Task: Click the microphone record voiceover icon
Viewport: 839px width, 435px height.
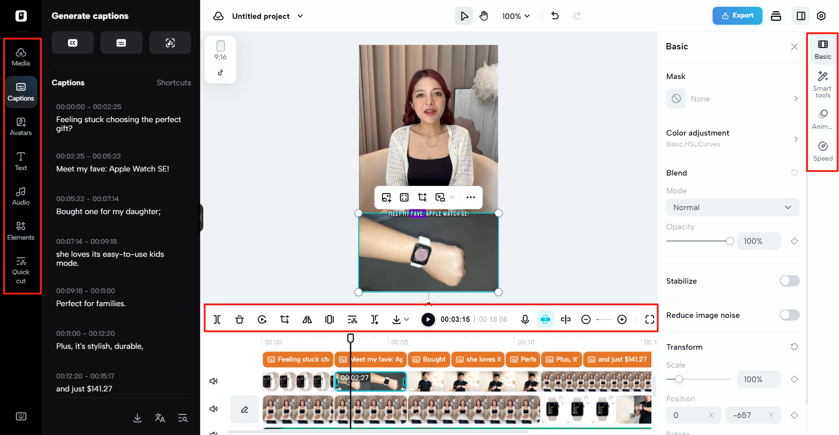Action: click(x=525, y=319)
